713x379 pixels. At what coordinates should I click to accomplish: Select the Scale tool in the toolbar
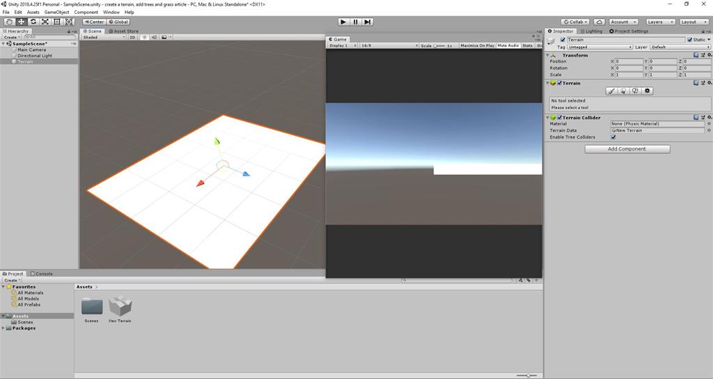[x=45, y=22]
